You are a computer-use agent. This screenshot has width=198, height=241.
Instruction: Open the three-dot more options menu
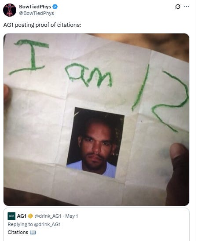click(x=187, y=7)
